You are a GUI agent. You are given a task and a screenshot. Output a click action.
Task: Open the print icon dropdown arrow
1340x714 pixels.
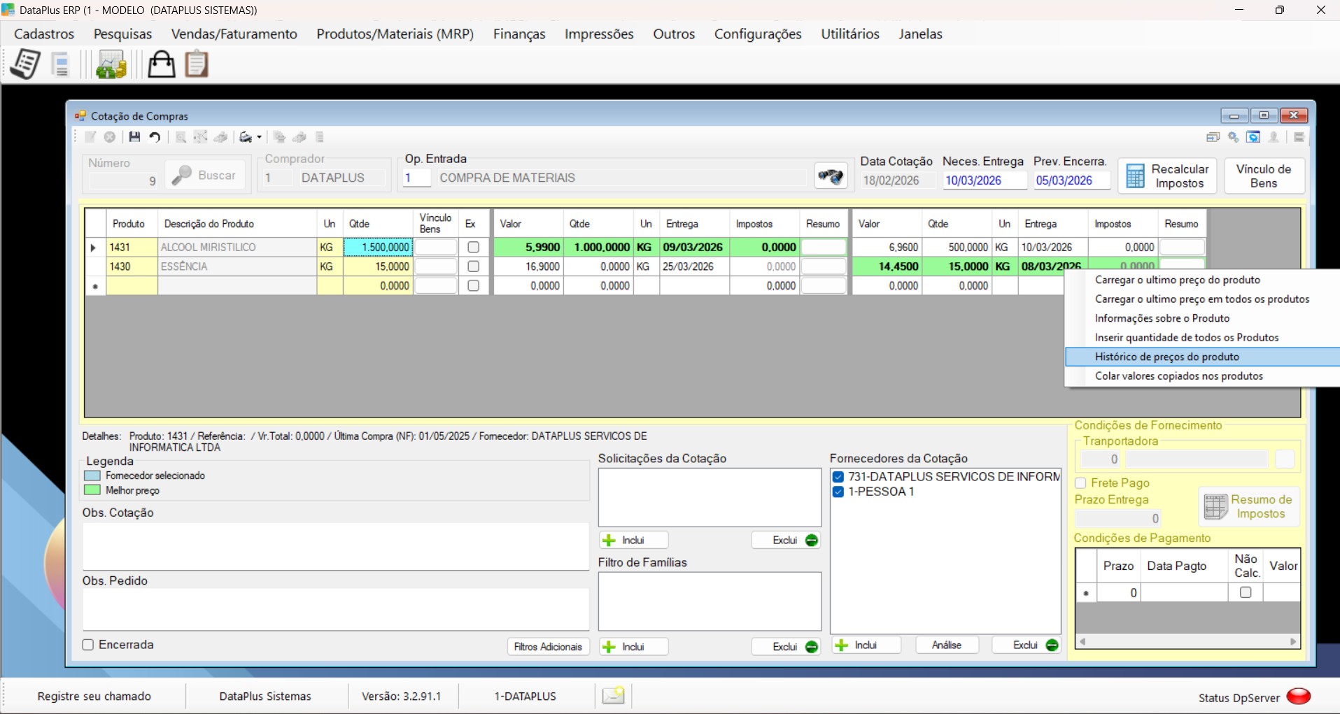259,137
